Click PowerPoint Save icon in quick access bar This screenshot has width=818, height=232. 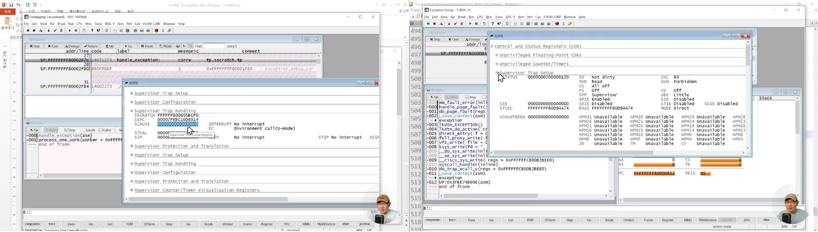pos(11,5)
